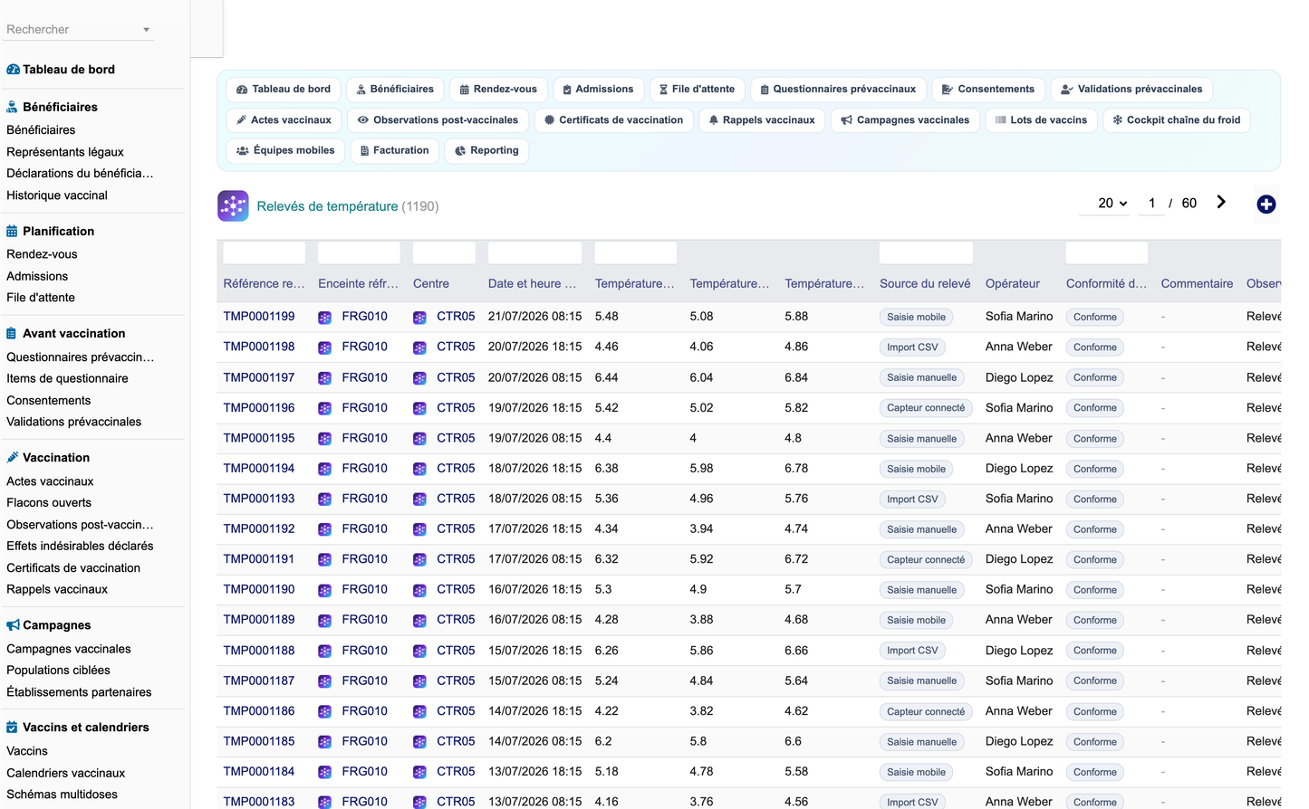Open the Tableau de bord tab
The height and width of the screenshot is (809, 1309).
283,90
